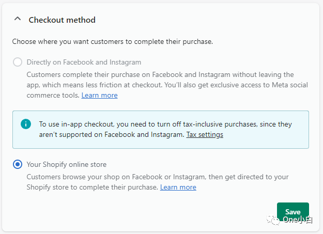This screenshot has height=234, width=323.
Task: Open the Tax settings link
Action: tap(205, 134)
